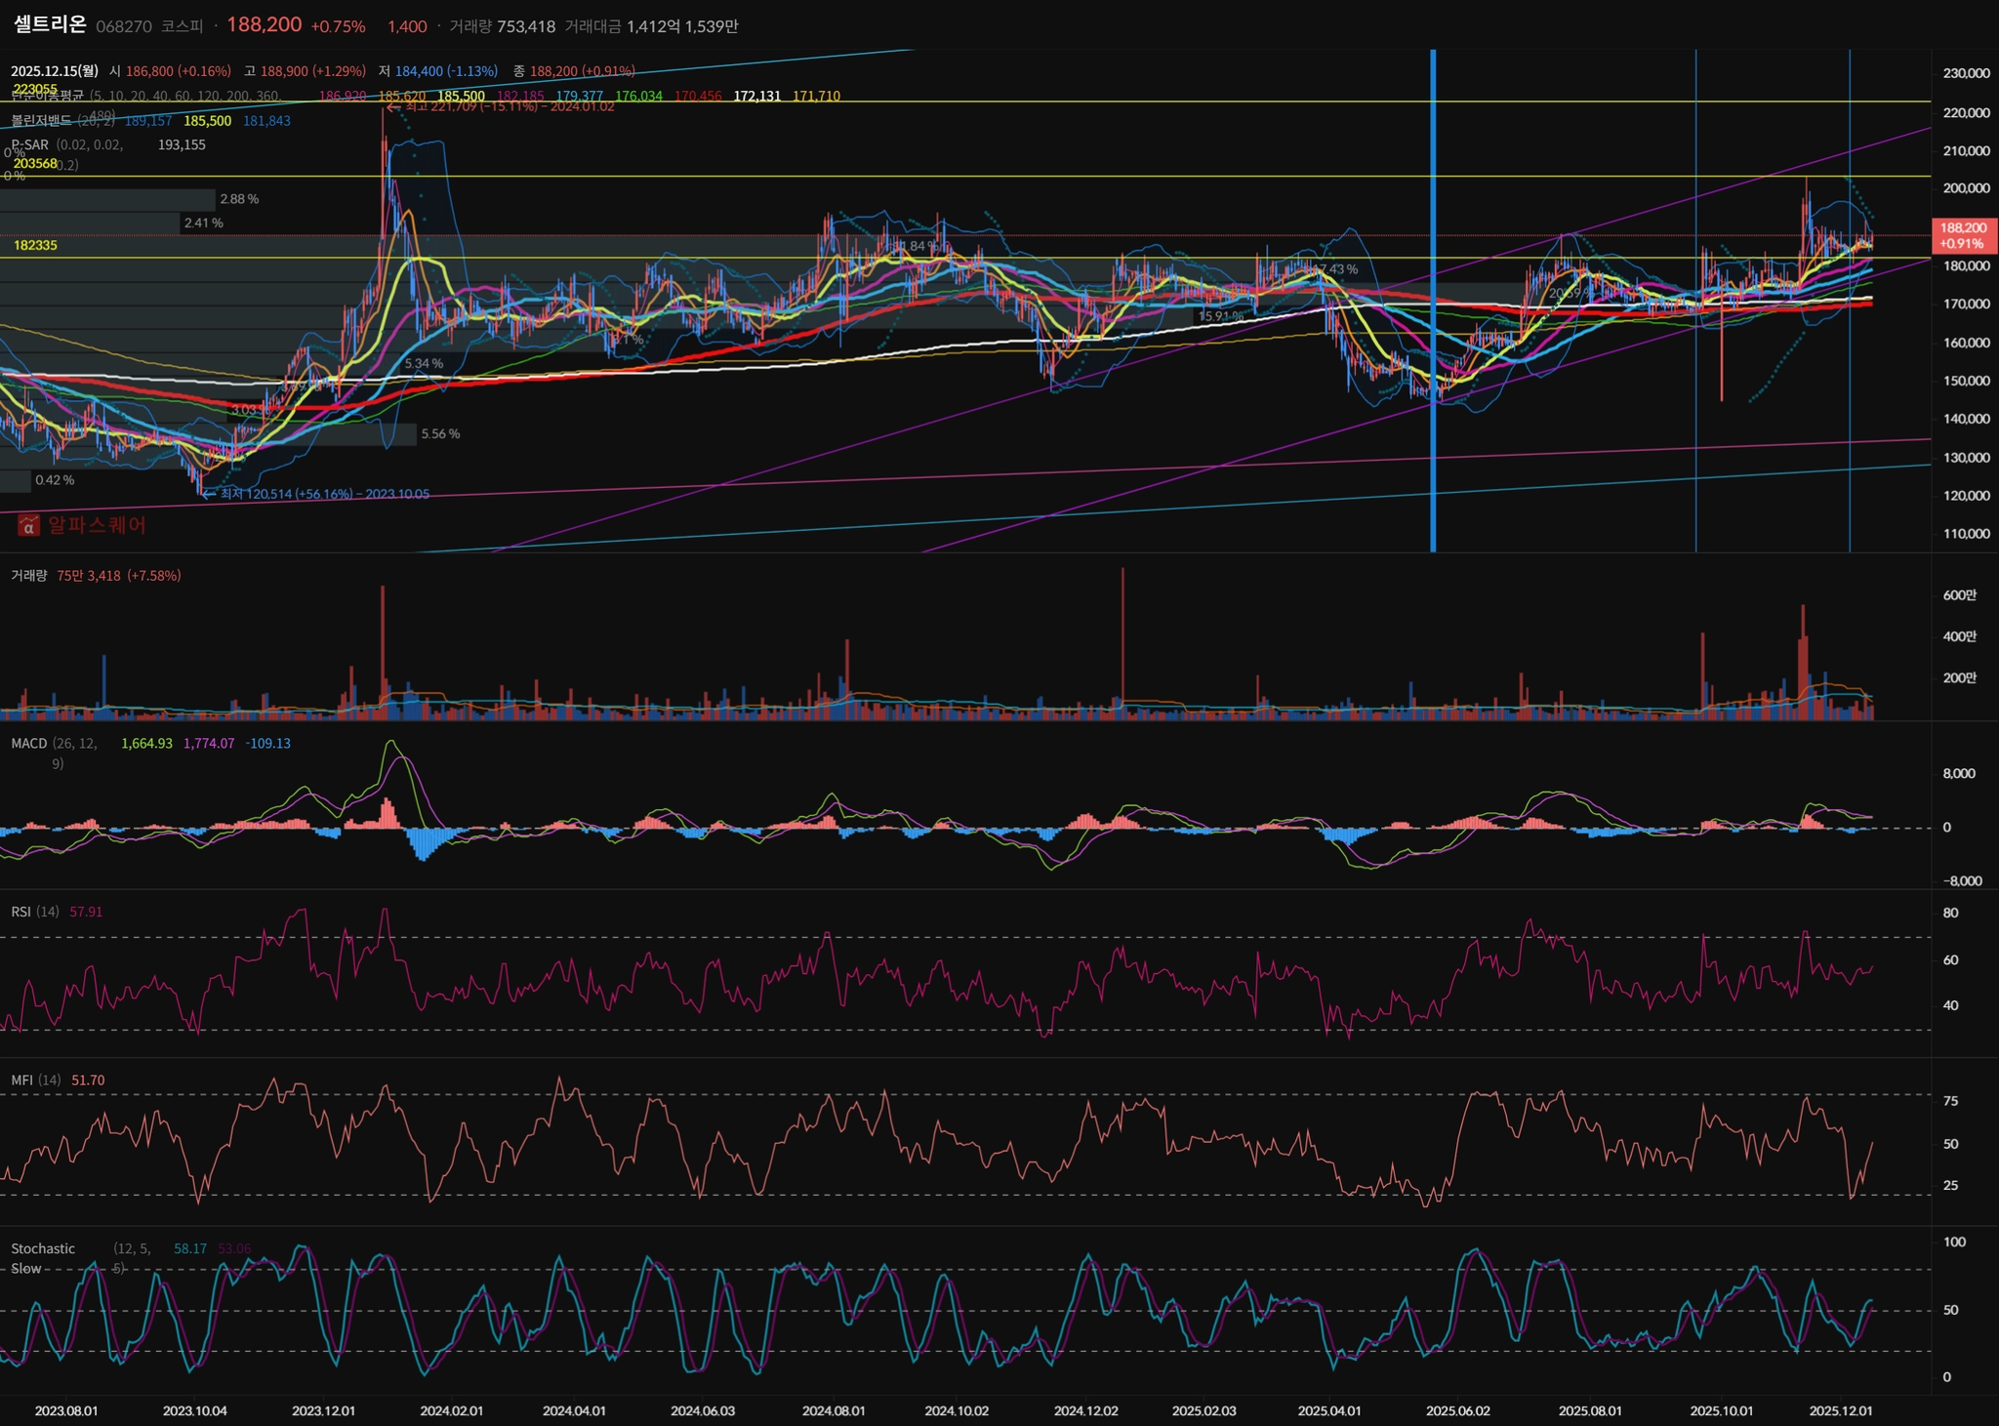Click the yellow 182335 horizontal line label
This screenshot has height=1426, width=1999.
pyautogui.click(x=35, y=245)
